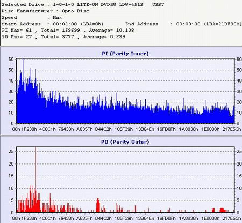Click the PO Average= 0.239 value
Screen dimensions: 242x223
104,36
